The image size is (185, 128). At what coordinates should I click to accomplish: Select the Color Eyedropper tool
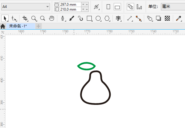pos(179,19)
